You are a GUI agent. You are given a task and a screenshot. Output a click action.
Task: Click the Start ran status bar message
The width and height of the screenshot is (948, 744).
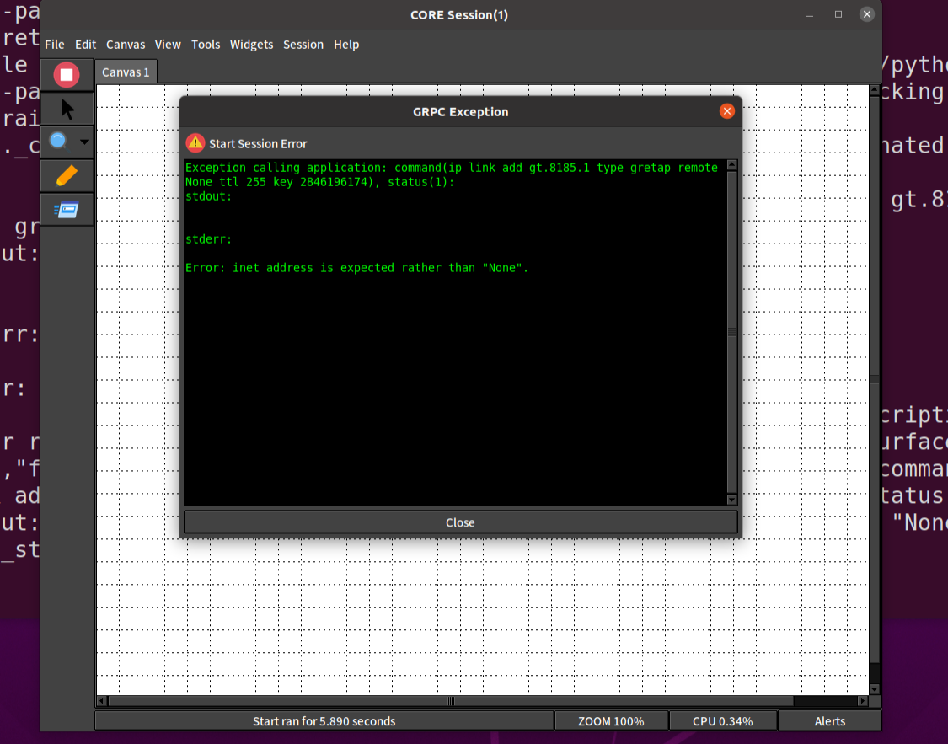pyautogui.click(x=324, y=720)
